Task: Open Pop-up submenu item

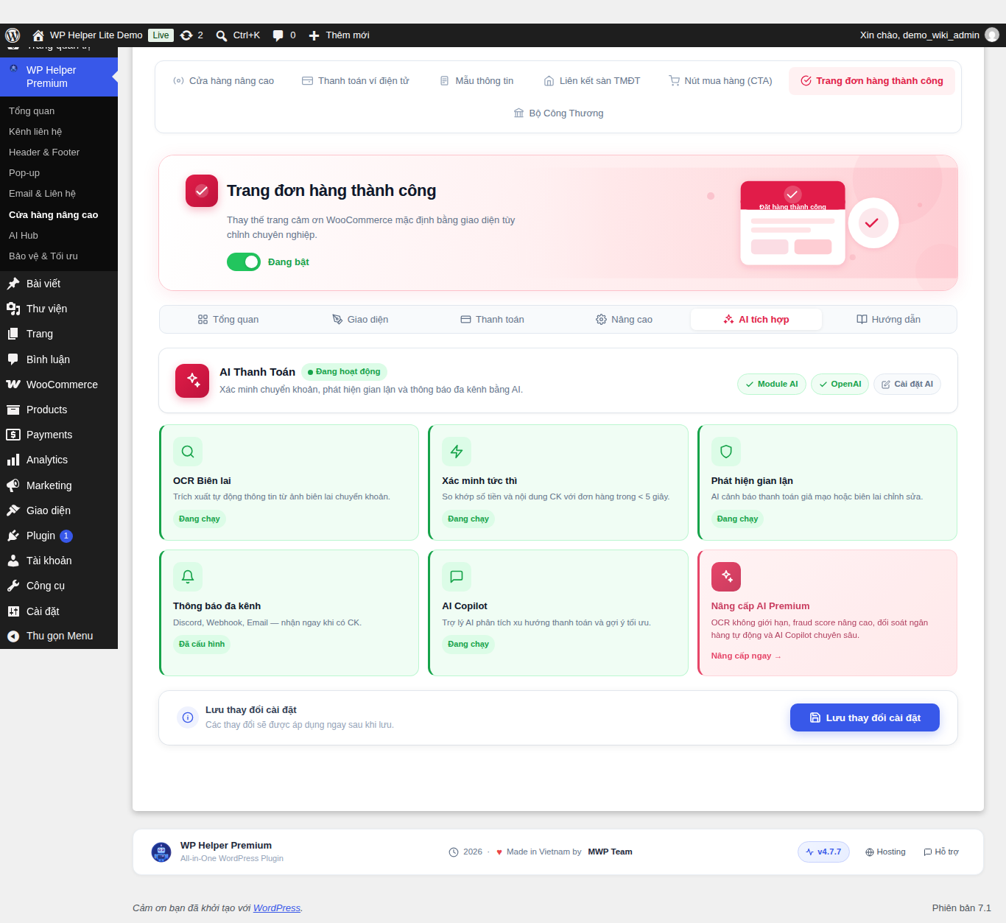Action: (59, 173)
